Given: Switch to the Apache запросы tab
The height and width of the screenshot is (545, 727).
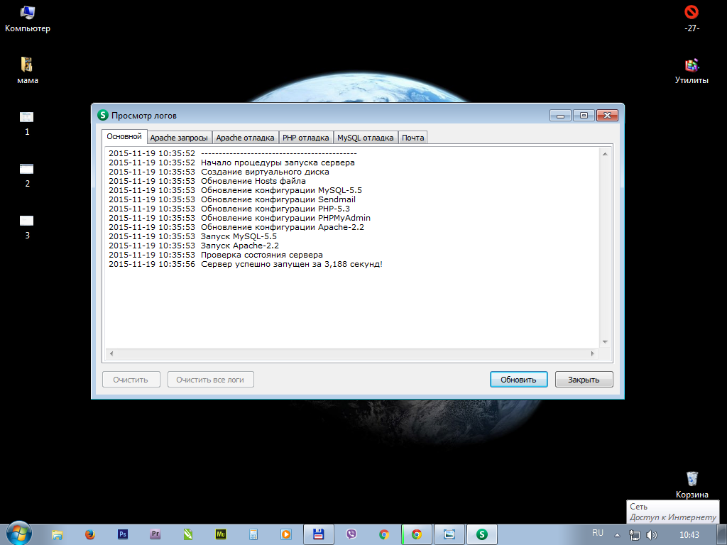Looking at the screenshot, I should click(179, 138).
